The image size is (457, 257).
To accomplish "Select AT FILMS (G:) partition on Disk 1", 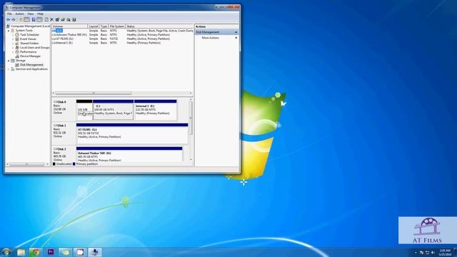I will 132,133.
